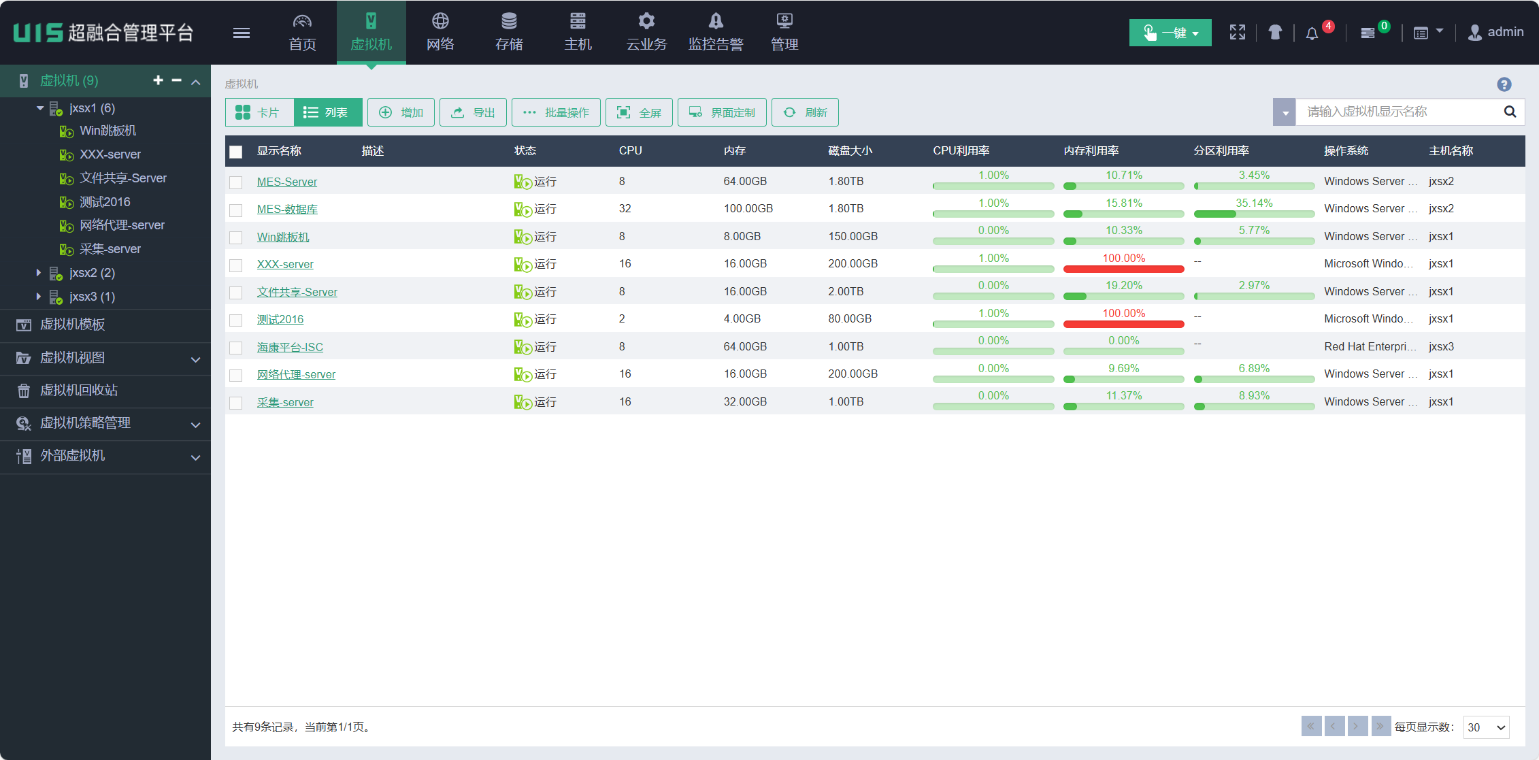Click XXX-server red memory usage bar
This screenshot has height=760, width=1539.
[1123, 269]
